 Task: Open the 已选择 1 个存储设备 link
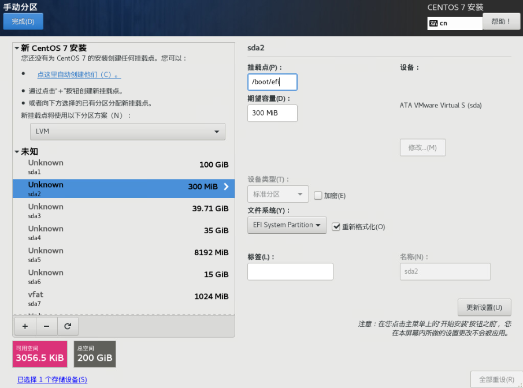[52, 379]
